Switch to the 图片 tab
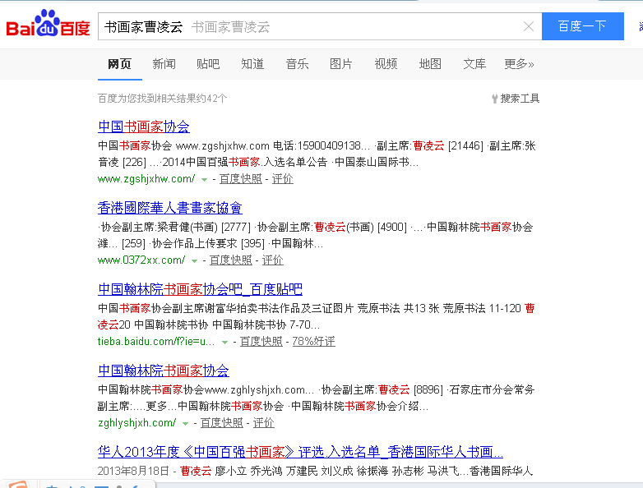The image size is (643, 488). coord(341,64)
